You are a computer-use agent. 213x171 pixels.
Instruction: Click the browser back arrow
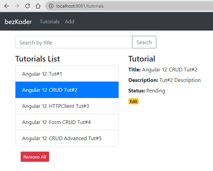tap(7, 6)
